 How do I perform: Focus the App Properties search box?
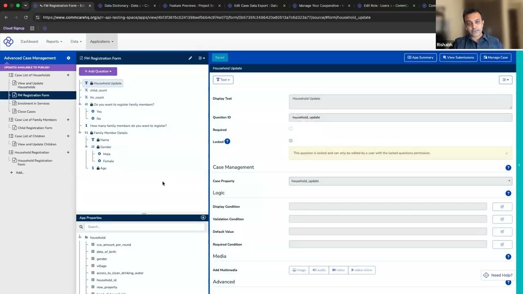click(144, 227)
